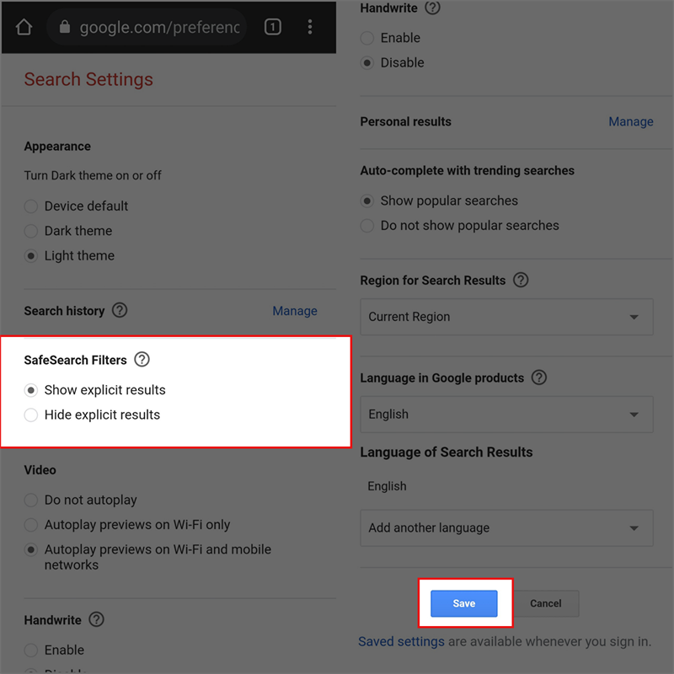Click the Region for Search Results help icon
This screenshot has width=674, height=674.
point(521,280)
